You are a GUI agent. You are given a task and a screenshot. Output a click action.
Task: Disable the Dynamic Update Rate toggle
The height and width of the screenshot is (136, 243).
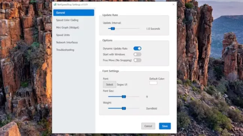[x=137, y=48]
